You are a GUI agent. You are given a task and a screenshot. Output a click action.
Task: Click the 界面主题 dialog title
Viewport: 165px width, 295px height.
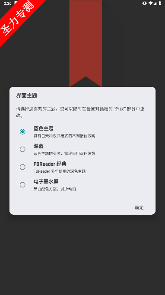click(27, 95)
